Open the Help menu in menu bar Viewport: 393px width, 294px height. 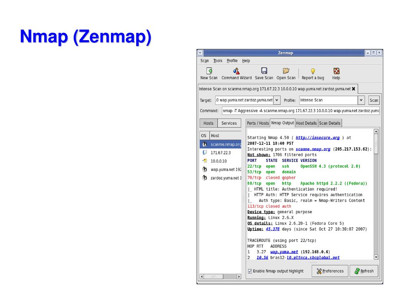tap(246, 61)
